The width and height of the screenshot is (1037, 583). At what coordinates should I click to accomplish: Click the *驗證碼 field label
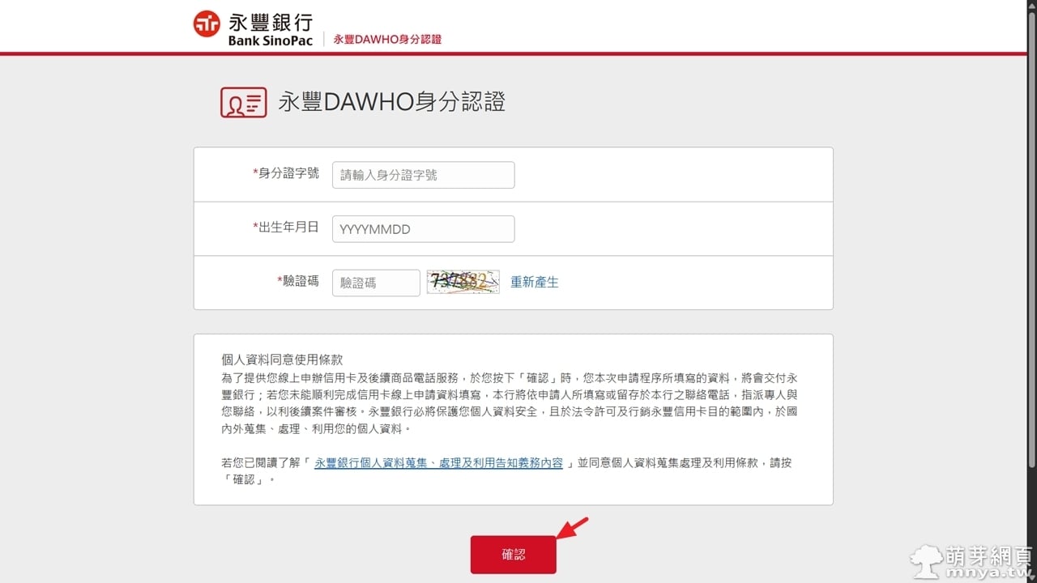pos(298,281)
